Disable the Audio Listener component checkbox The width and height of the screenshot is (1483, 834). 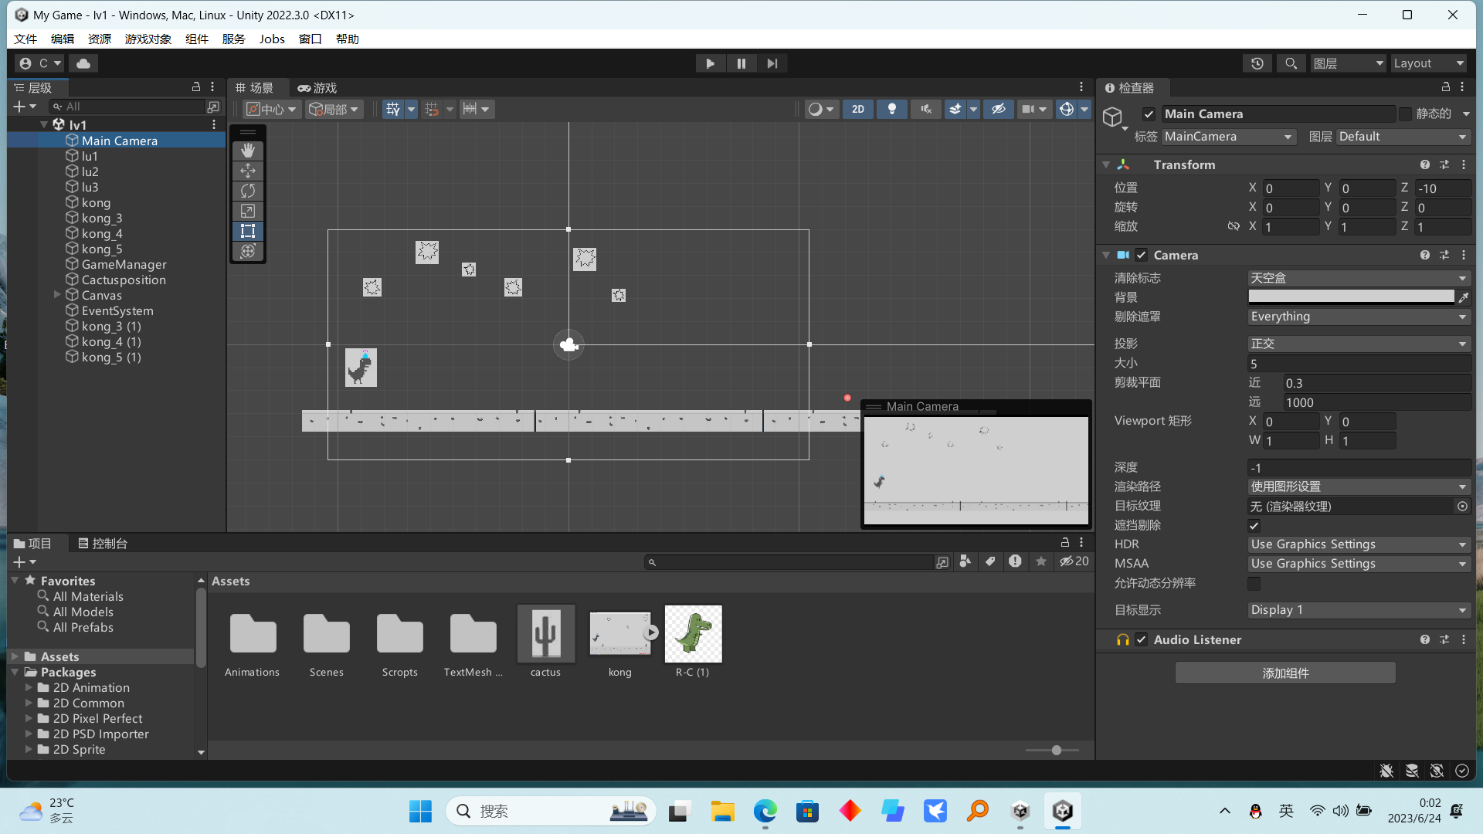coord(1141,639)
